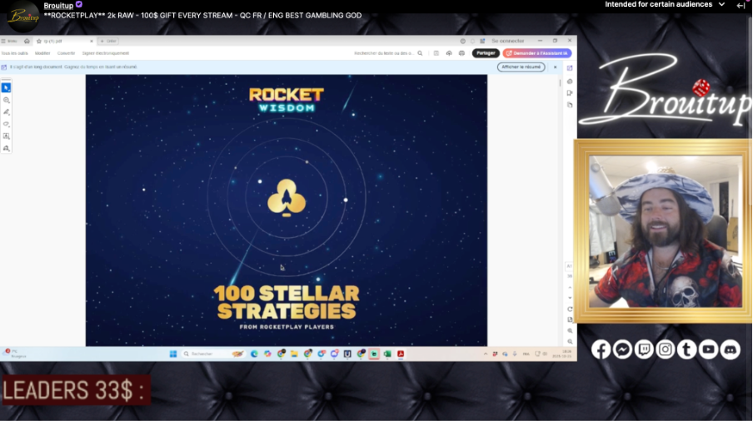Open the Convertir menu in Acrobat
Image resolution: width=753 pixels, height=421 pixels.
click(x=65, y=53)
